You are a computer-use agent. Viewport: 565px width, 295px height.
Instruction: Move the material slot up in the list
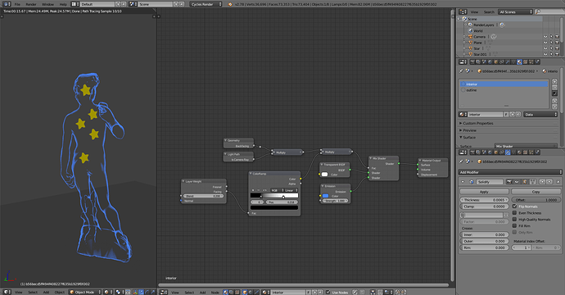click(x=554, y=101)
